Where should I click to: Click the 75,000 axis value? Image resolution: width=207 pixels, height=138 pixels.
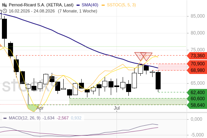pos(198,50)
